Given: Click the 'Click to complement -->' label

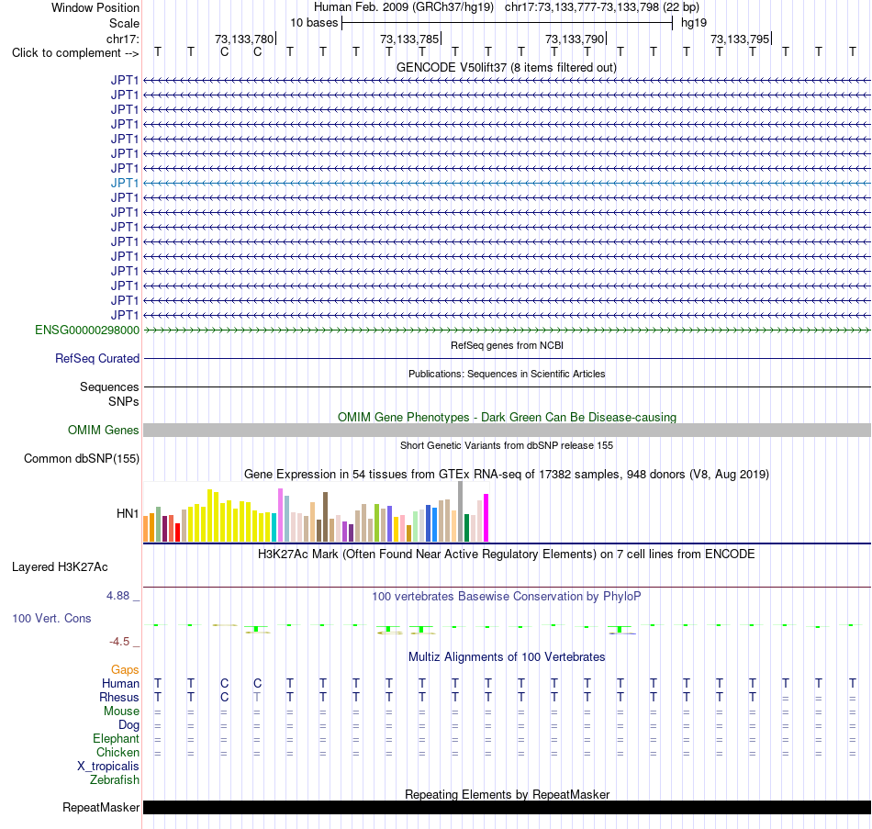Looking at the screenshot, I should click(x=75, y=53).
